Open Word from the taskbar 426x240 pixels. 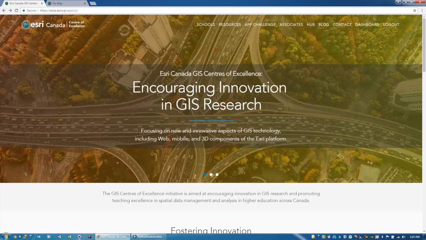coord(59,237)
